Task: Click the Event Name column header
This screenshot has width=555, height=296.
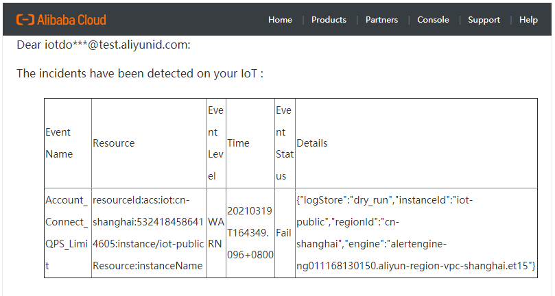Action: point(68,143)
